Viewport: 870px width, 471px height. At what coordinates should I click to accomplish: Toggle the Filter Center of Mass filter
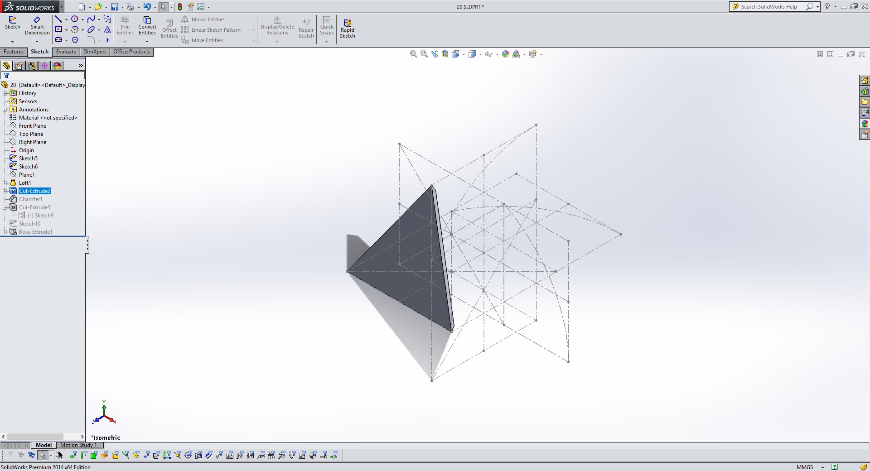pyautogui.click(x=313, y=455)
